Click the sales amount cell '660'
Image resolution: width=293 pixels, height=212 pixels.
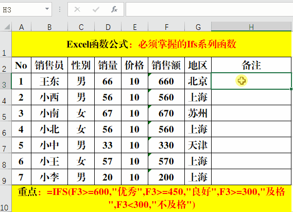(166, 81)
